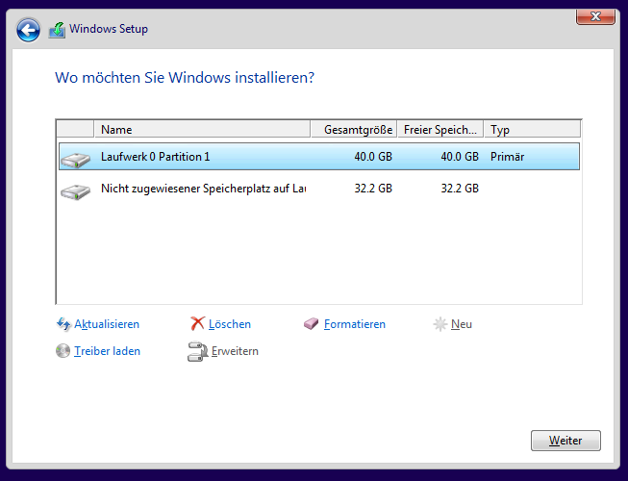Viewport: 628px width, 481px height.
Task: Click the CD icon beside Treiber laden
Action: pos(63,351)
